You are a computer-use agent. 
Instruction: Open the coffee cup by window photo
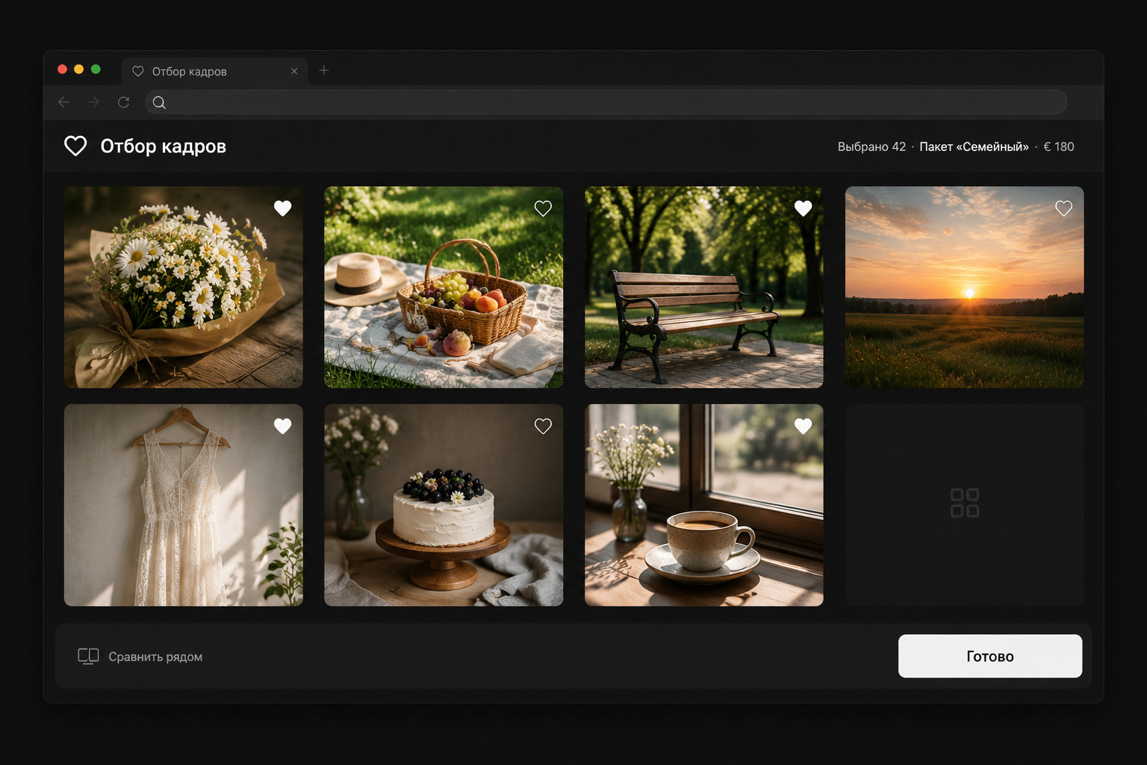click(704, 505)
